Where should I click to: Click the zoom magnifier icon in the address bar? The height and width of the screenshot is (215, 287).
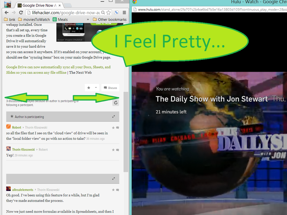click(x=103, y=13)
